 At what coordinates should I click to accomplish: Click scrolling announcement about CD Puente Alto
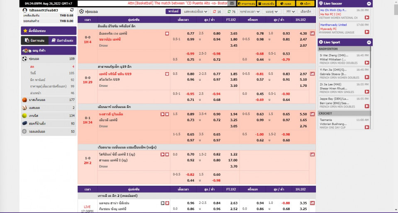point(177,3)
